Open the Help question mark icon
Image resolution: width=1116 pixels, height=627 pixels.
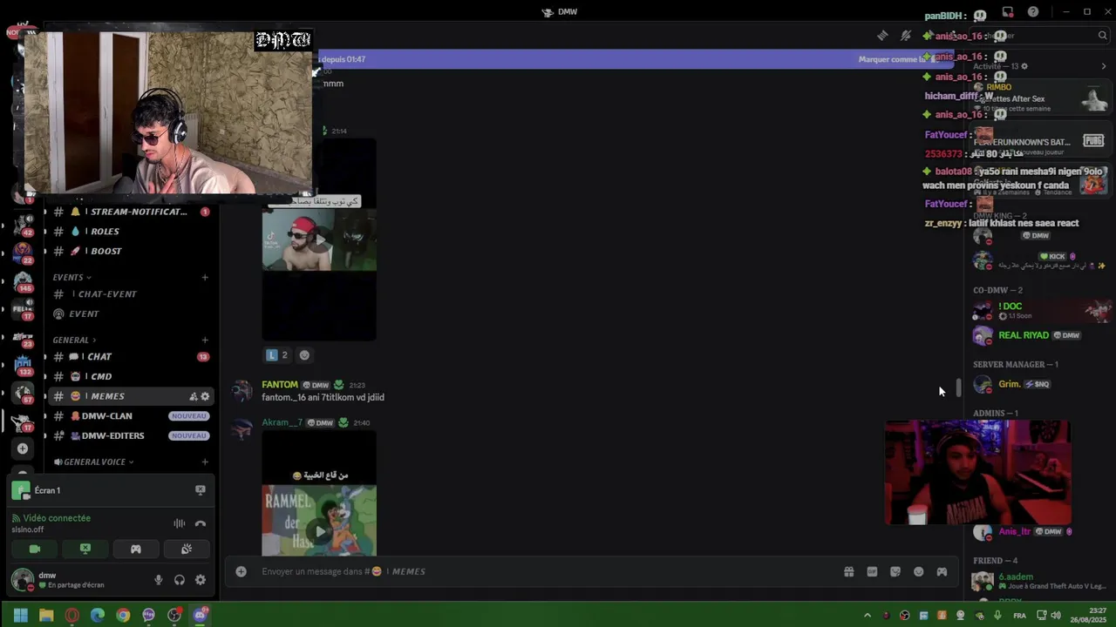point(1033,12)
